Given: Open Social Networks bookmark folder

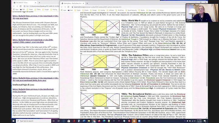Looking at the screenshot, I should [x=131, y=10].
